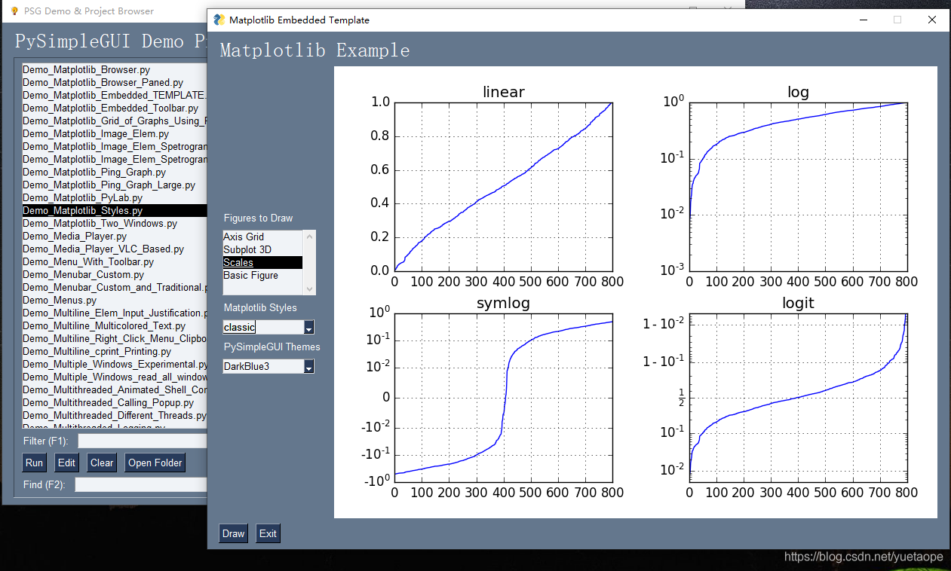Select Demo_Multiline_Multicolored_Text.py

[x=115, y=325]
